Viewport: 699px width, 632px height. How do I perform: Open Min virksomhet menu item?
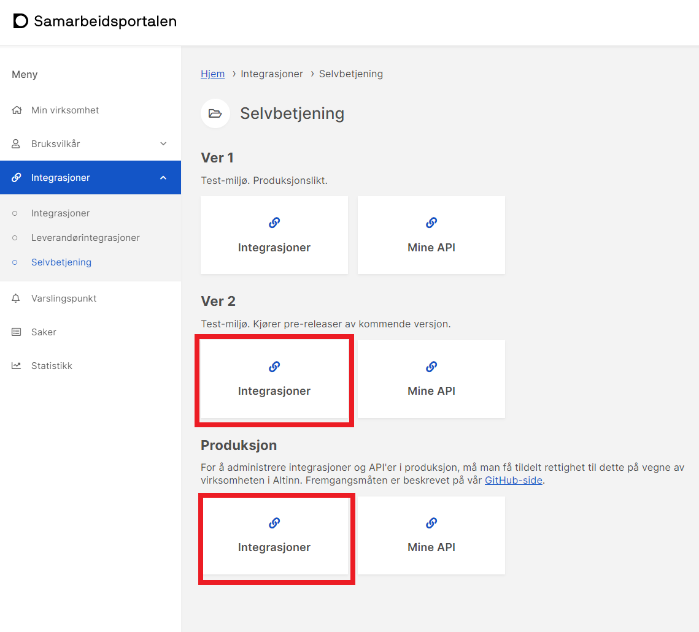[x=65, y=110]
